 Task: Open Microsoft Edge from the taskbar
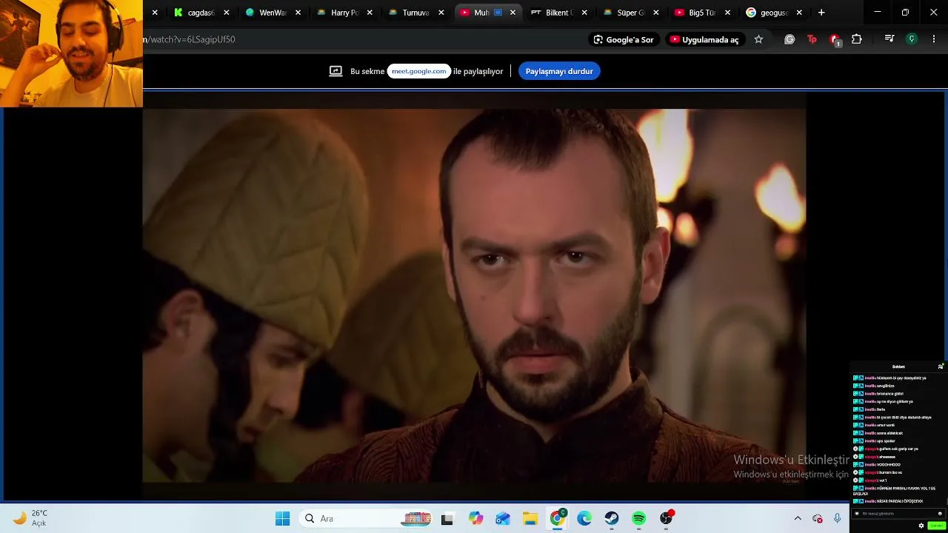click(584, 518)
